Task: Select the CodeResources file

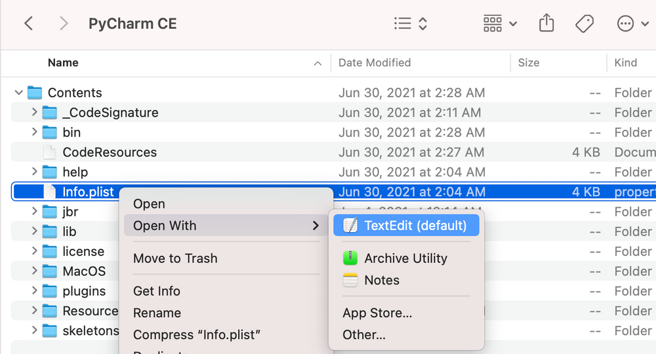Action: coord(110,152)
